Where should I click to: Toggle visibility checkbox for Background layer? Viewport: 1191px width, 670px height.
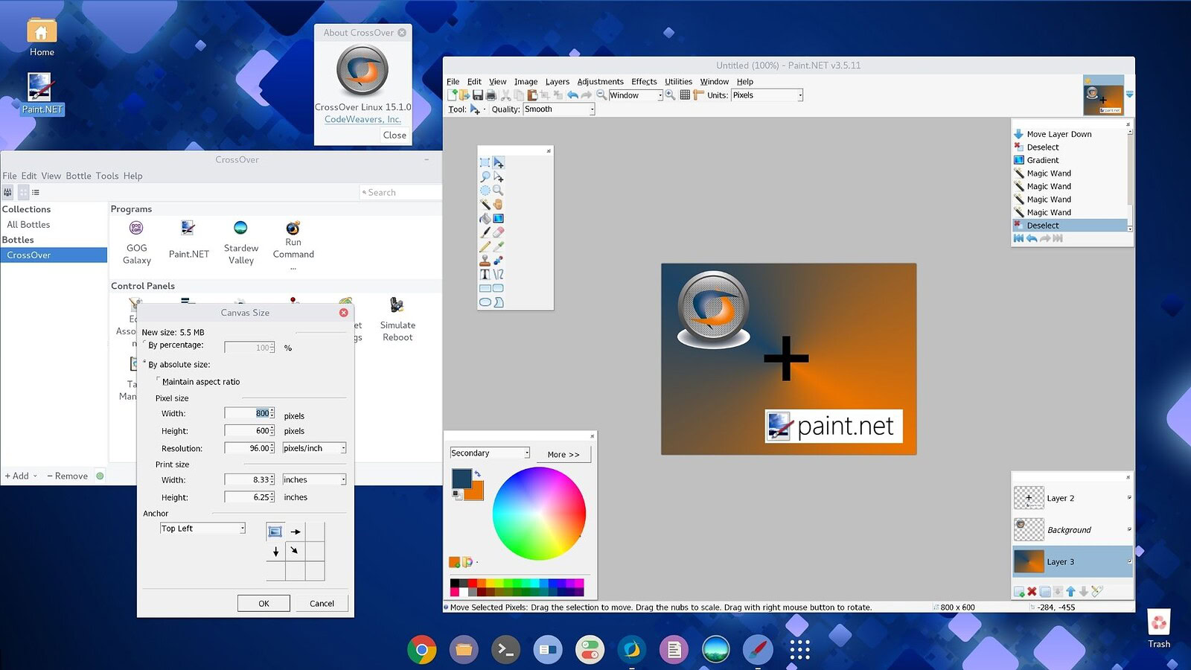pos(1128,529)
